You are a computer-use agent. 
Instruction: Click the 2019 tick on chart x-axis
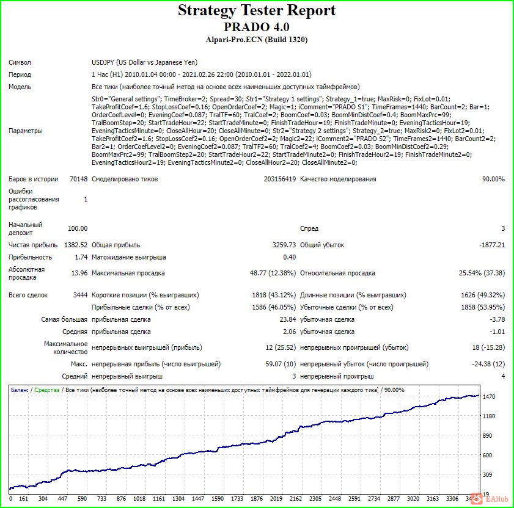(x=276, y=498)
